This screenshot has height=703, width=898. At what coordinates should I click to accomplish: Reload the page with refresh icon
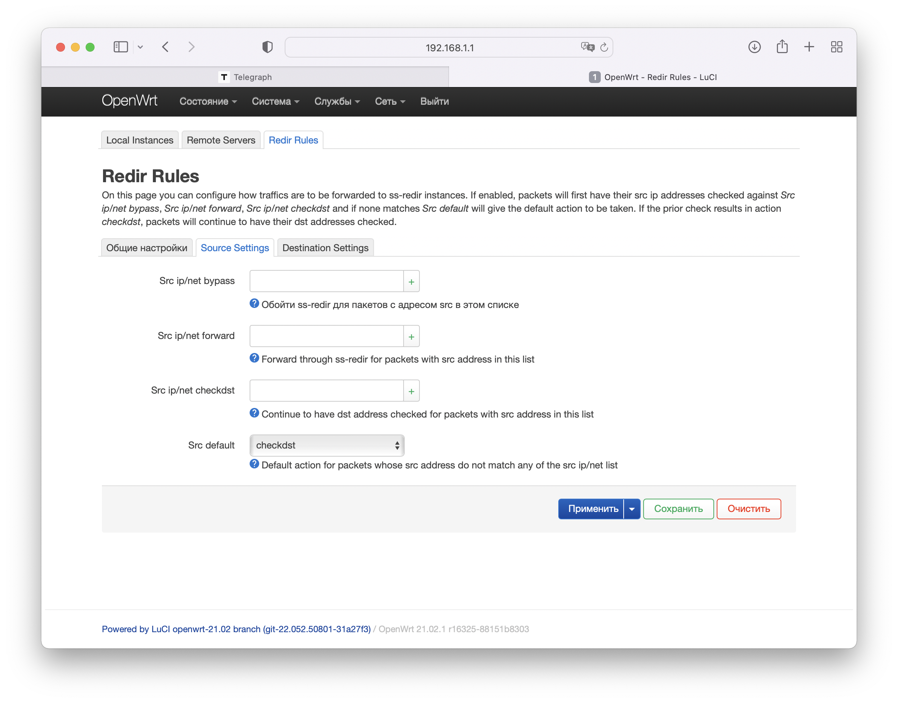click(604, 47)
